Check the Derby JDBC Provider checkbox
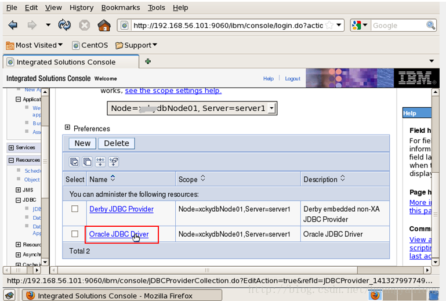The height and width of the screenshot is (301, 446). tap(75, 209)
